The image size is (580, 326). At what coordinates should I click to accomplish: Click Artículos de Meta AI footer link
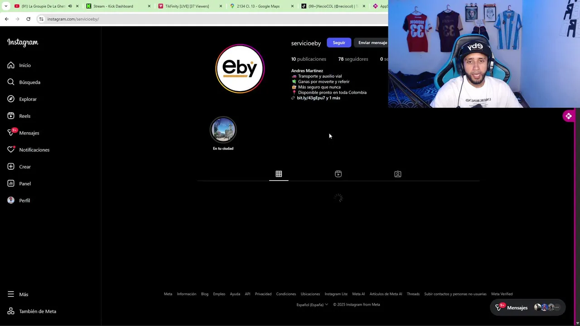[386, 294]
